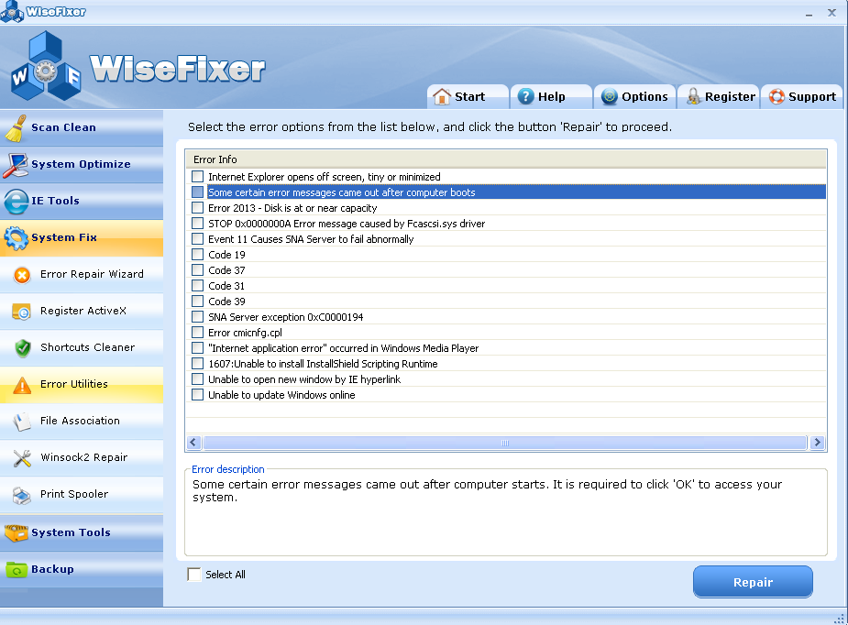Click the Register ActiveX icon
The image size is (848, 625).
(x=23, y=312)
